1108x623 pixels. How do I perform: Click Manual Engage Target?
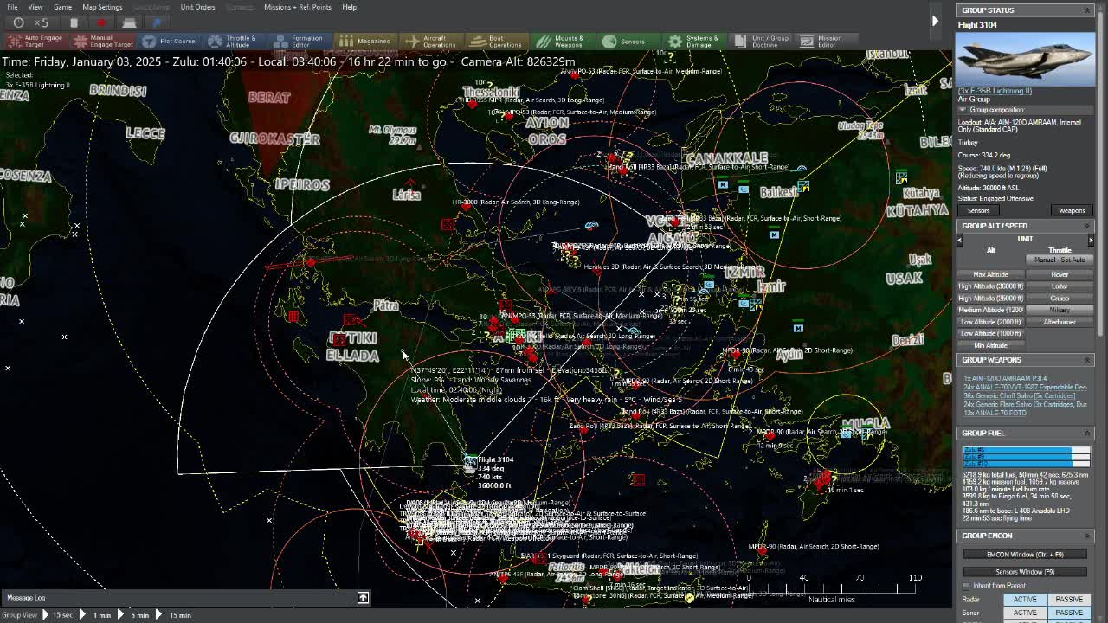point(103,41)
